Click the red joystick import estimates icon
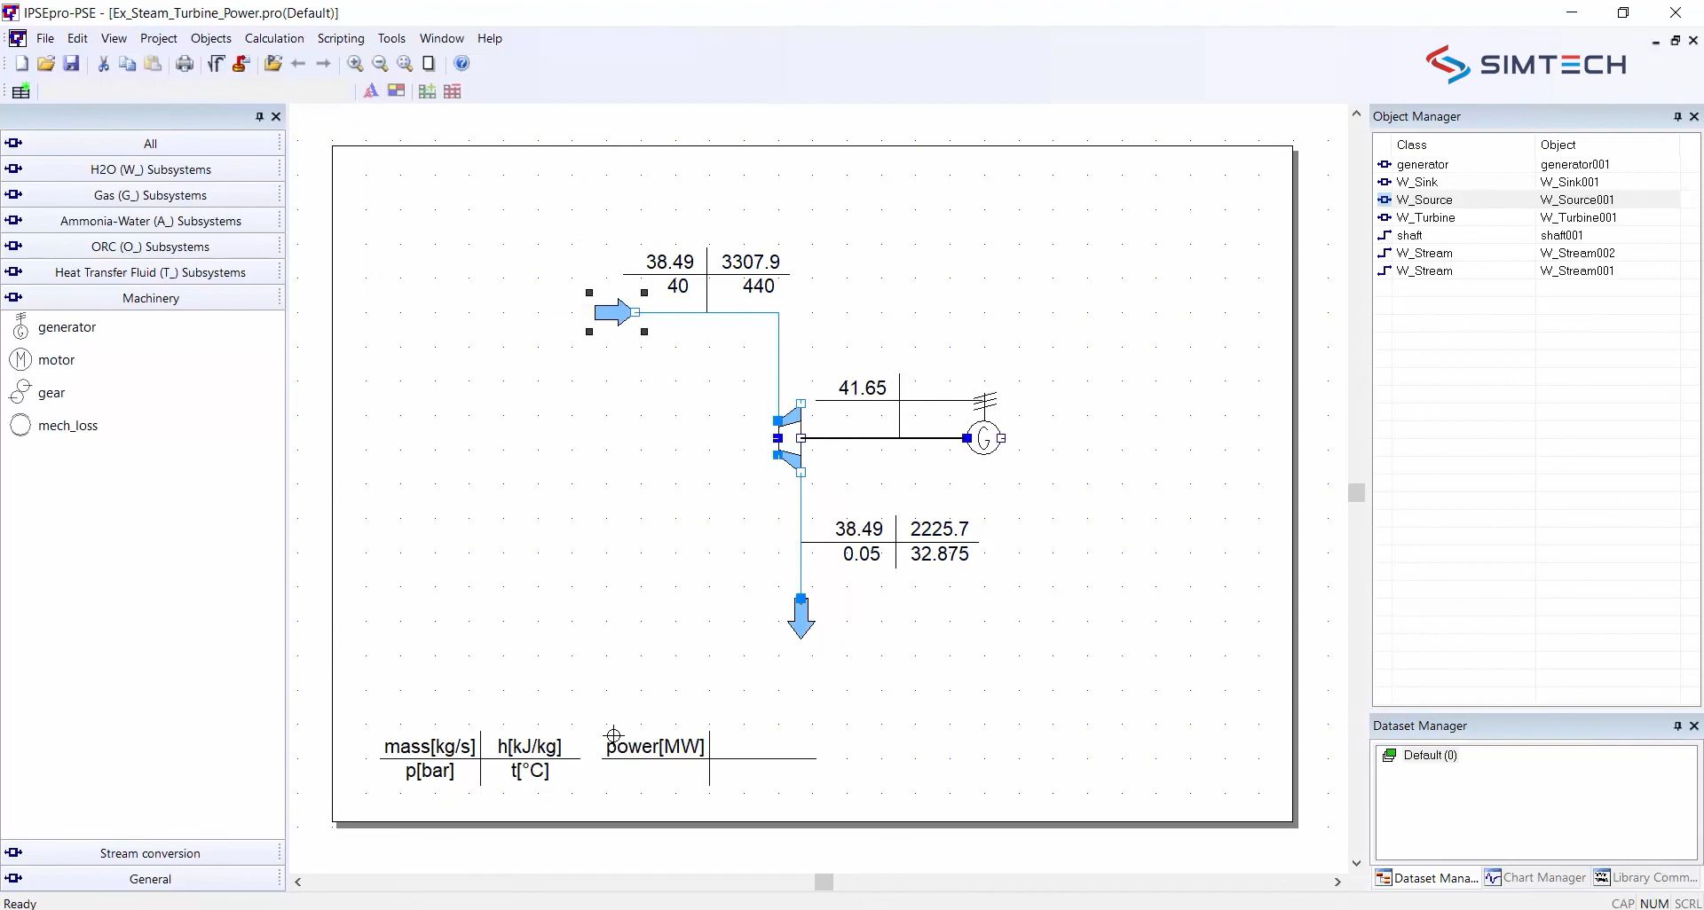The height and width of the screenshot is (910, 1704). (x=241, y=64)
